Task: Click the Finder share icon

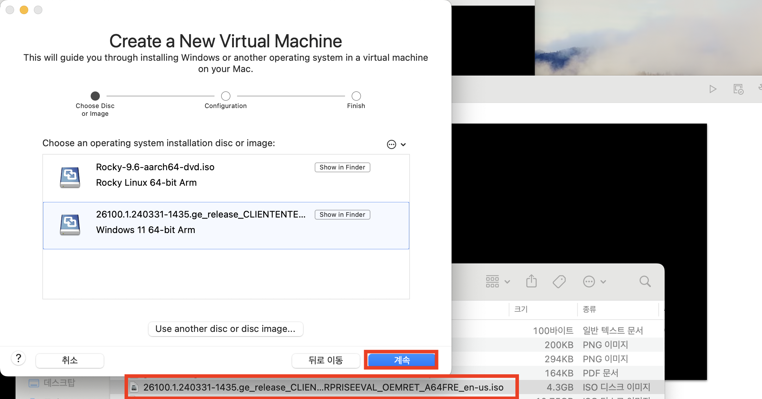Action: pyautogui.click(x=531, y=281)
